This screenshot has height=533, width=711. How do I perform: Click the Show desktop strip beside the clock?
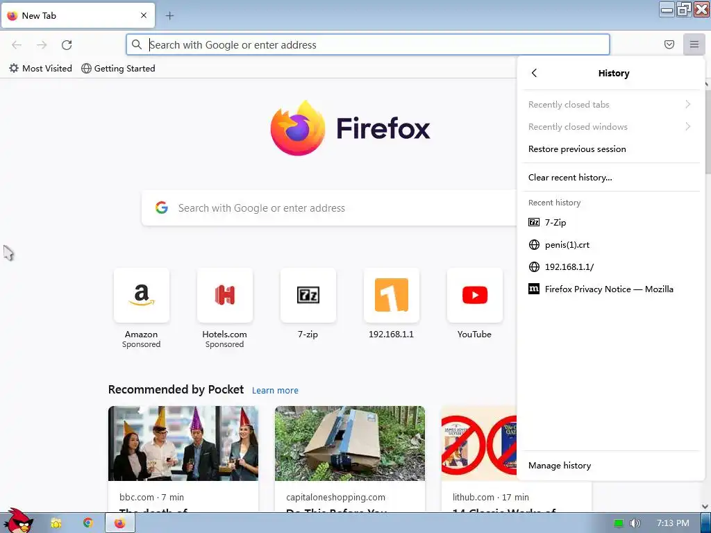(705, 523)
